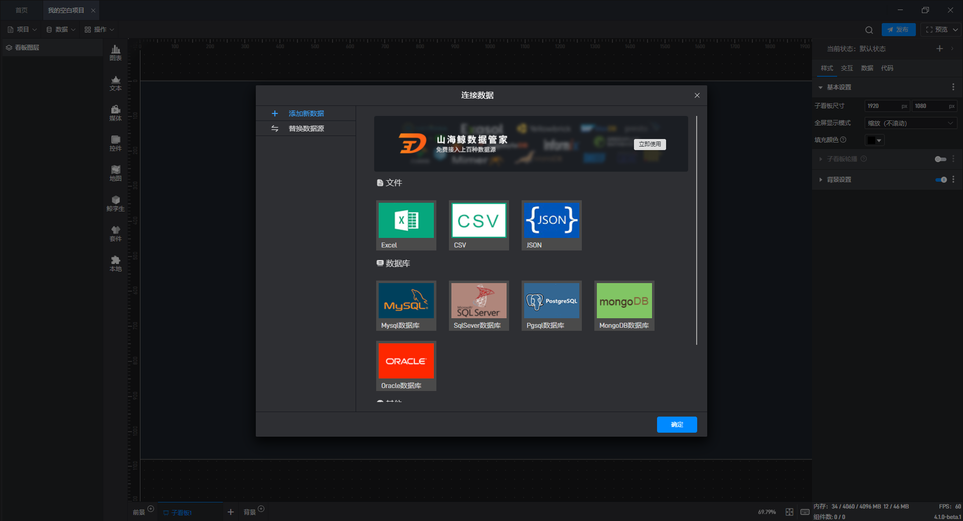Select 添加新数据 in the dialog sidebar
The image size is (963, 521).
point(306,113)
